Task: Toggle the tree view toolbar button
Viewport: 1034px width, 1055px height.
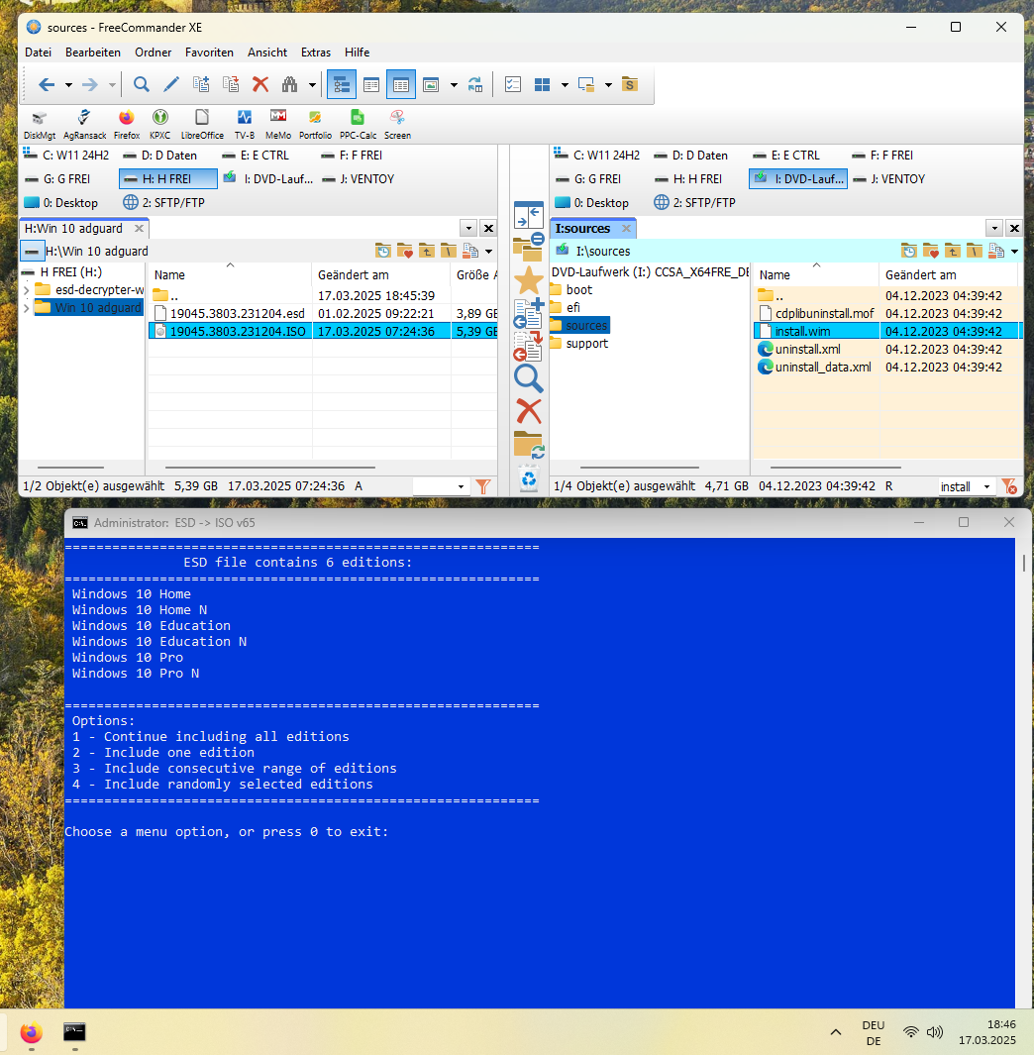Action: [x=342, y=85]
